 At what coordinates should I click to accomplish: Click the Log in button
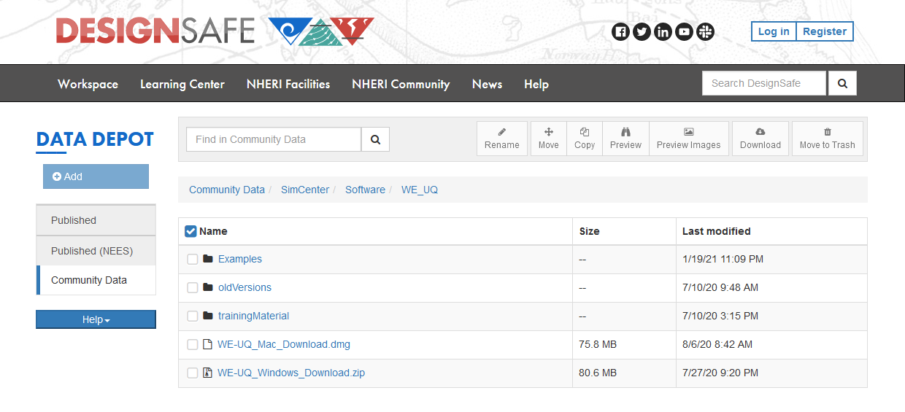point(774,31)
